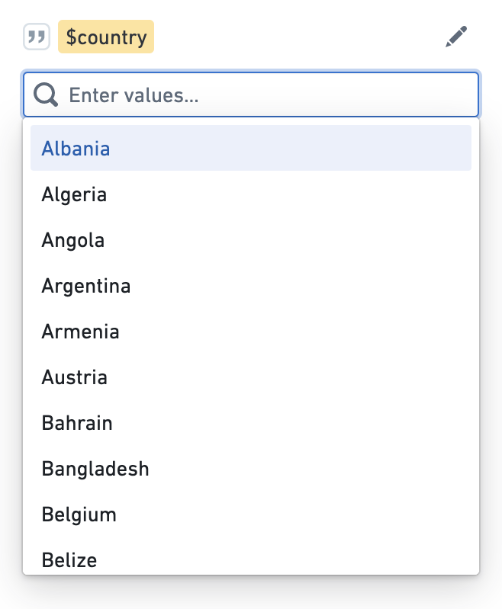Pick Angola in the dropdown
This screenshot has width=502, height=609.
[x=251, y=239]
